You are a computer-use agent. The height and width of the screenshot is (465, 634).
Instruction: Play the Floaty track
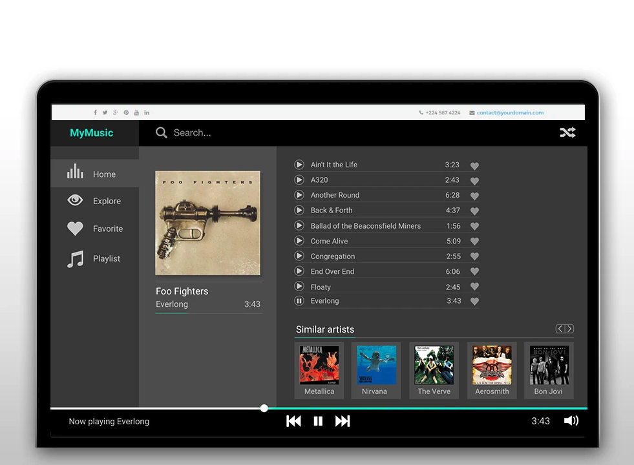tap(299, 287)
